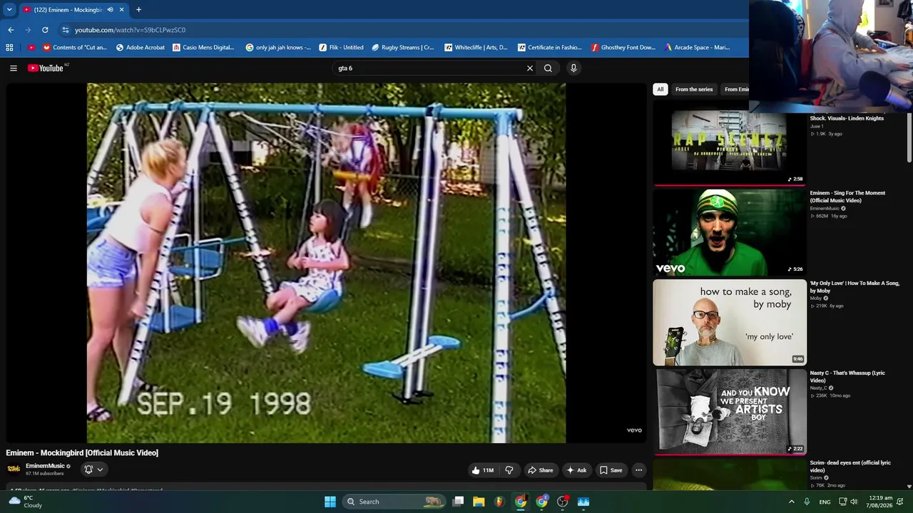Open 'My Only Love' How To Make A Song title
Viewport: 913px width, 513px height.
(x=855, y=286)
